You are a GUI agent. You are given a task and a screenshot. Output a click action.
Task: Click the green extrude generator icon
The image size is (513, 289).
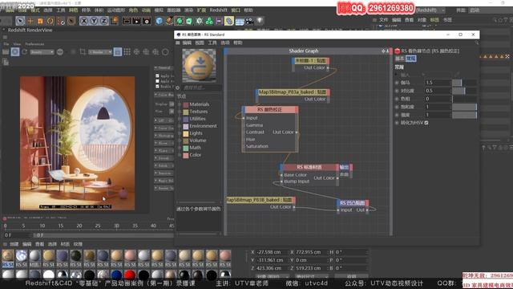point(189,21)
